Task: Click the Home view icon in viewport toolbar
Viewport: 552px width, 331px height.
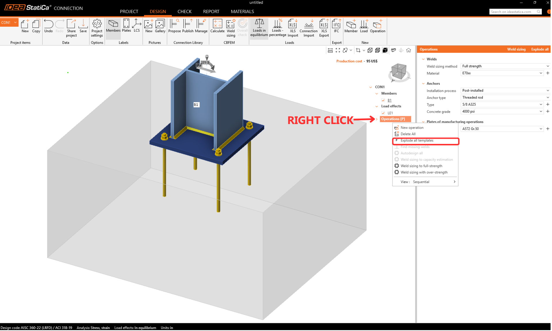Action: click(409, 50)
